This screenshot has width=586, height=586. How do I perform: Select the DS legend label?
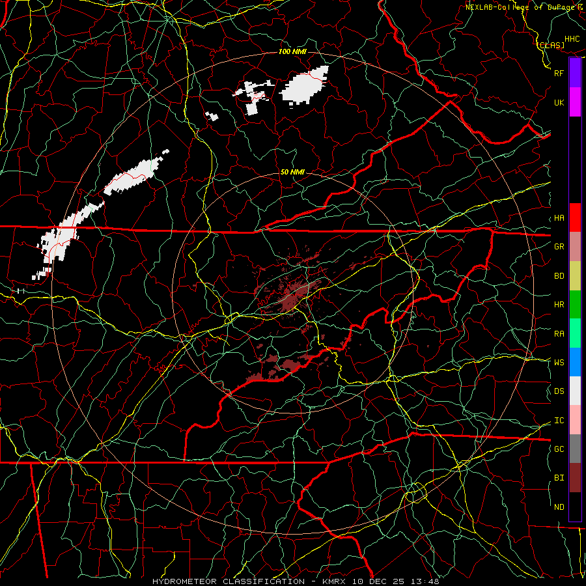(x=559, y=391)
